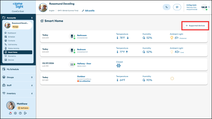Click Bedroom ambient light bulb icon
212x119 pixels.
(172, 52)
